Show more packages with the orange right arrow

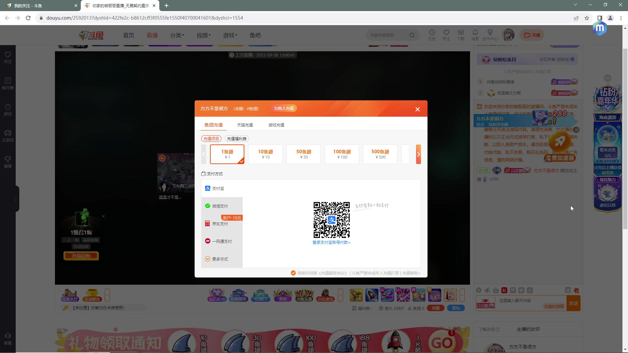point(418,154)
